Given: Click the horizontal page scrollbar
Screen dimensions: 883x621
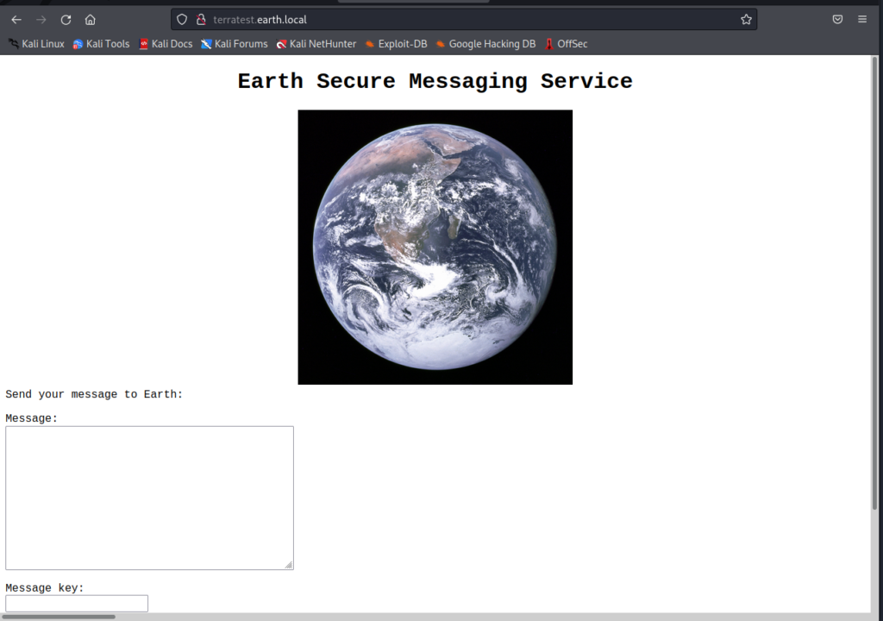Looking at the screenshot, I should [59, 617].
